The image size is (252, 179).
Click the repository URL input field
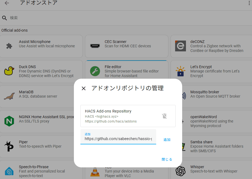pos(118,137)
